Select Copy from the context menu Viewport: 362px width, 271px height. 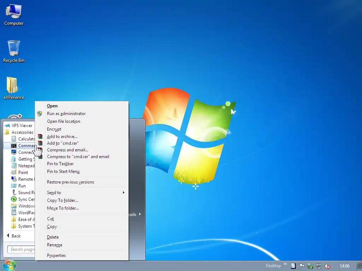pyautogui.click(x=82, y=227)
